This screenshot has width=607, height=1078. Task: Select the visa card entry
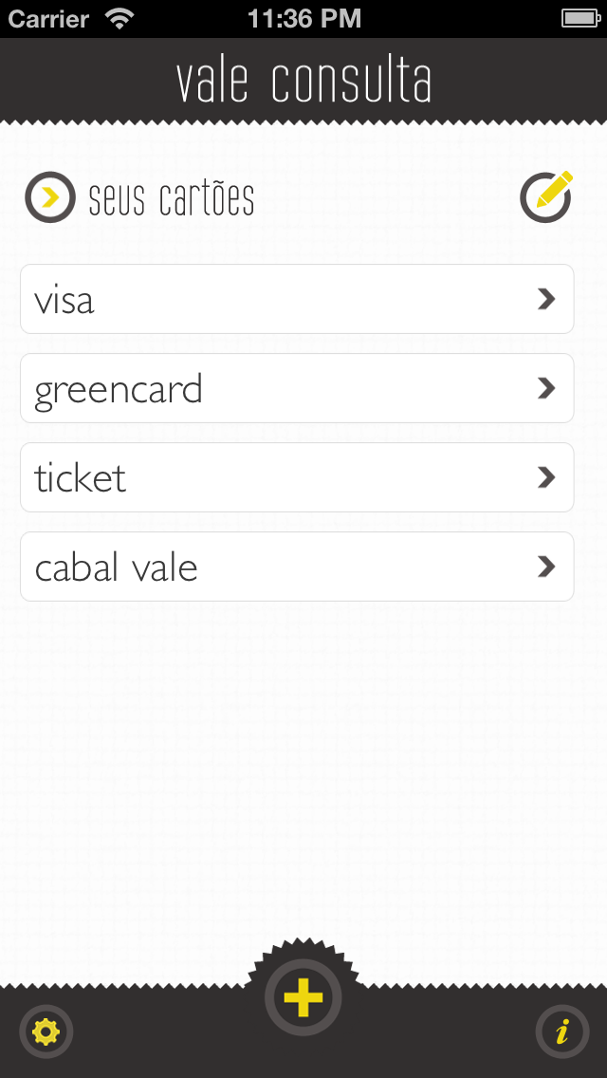[x=297, y=299]
